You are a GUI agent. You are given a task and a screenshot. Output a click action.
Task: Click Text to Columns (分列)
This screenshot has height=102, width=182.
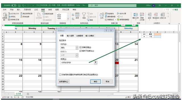pos(102,16)
